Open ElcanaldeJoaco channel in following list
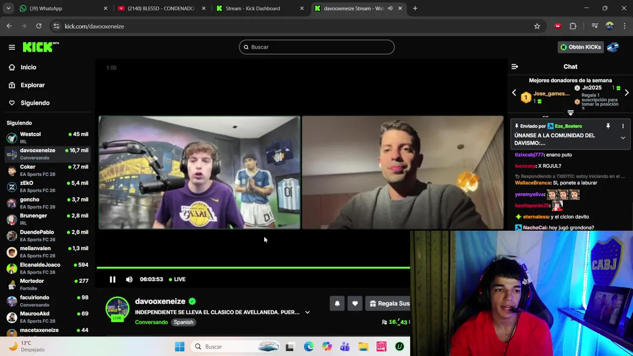The image size is (633, 356). pyautogui.click(x=47, y=268)
